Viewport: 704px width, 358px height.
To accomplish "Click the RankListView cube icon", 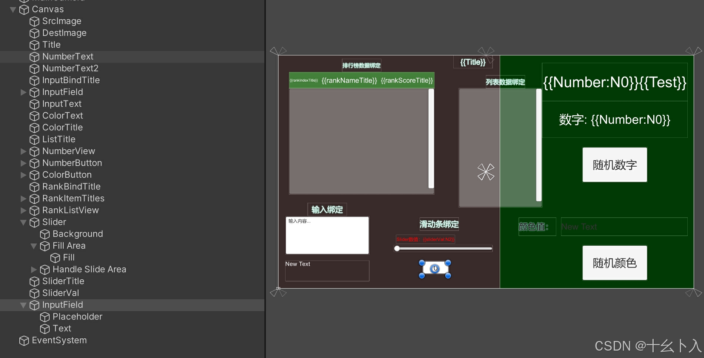I will (x=34, y=211).
